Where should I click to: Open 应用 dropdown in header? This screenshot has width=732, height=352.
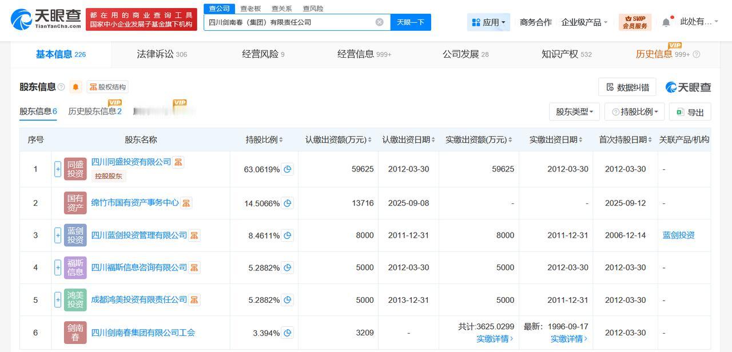pos(488,22)
